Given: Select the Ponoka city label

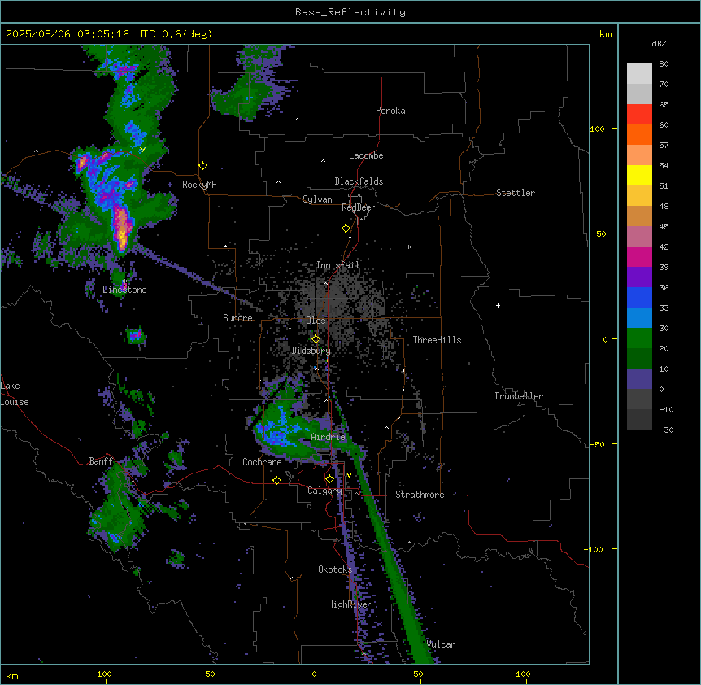Looking at the screenshot, I should pos(390,111).
